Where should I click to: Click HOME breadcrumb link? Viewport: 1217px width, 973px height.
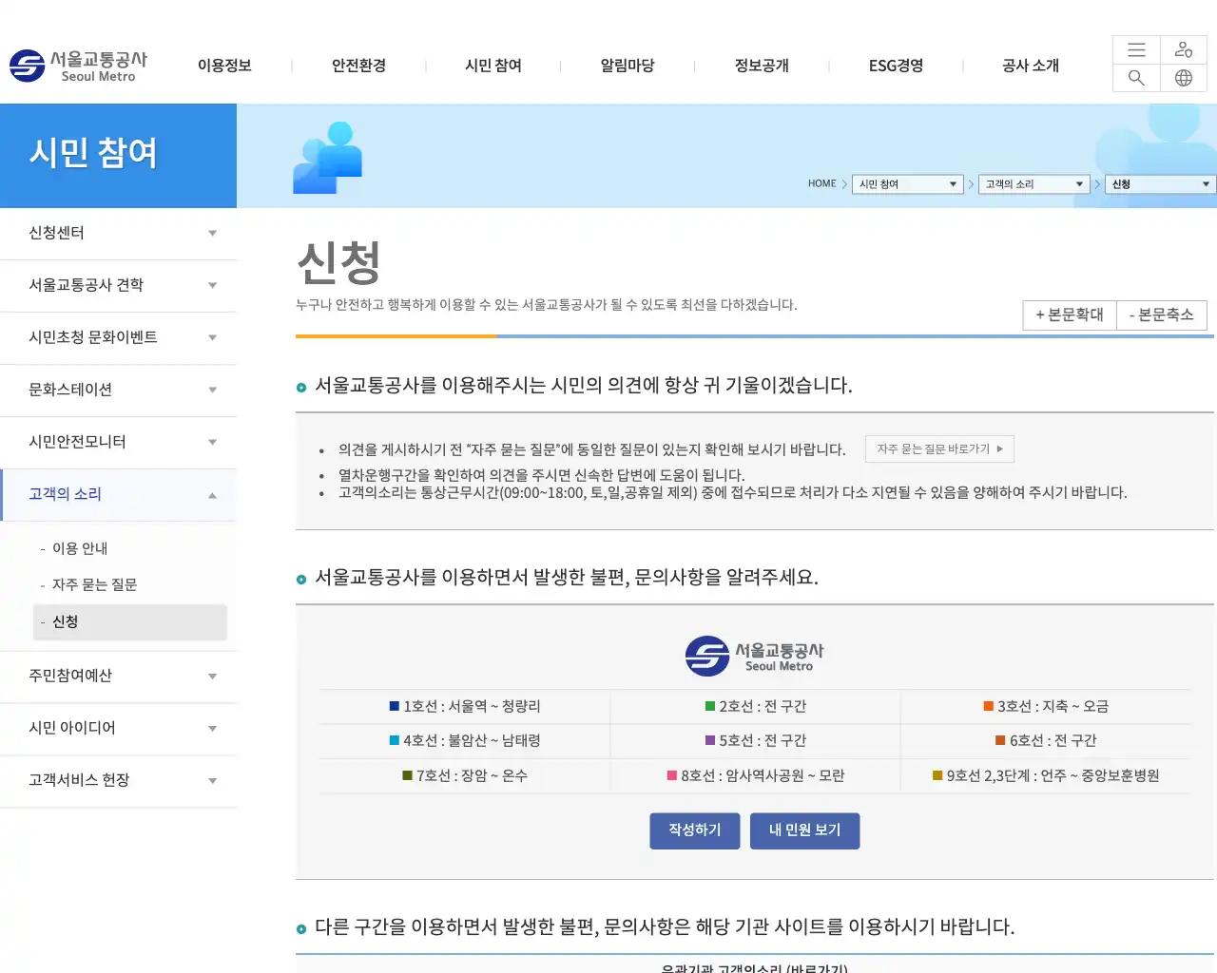coord(821,184)
